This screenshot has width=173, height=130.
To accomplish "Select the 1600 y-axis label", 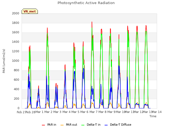I will pos(16,32).
